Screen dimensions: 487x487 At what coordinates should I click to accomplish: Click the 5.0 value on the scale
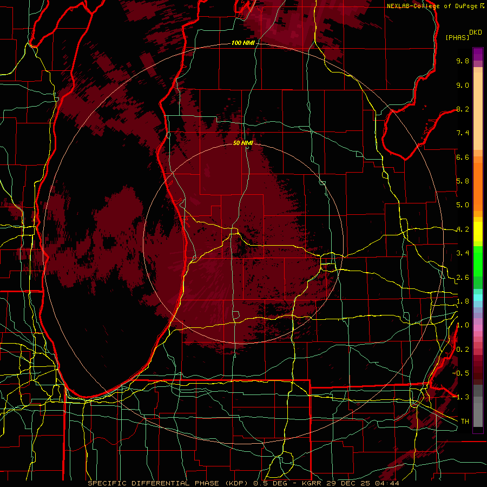(463, 205)
